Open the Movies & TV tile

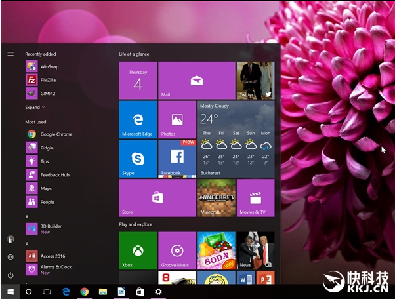255,197
